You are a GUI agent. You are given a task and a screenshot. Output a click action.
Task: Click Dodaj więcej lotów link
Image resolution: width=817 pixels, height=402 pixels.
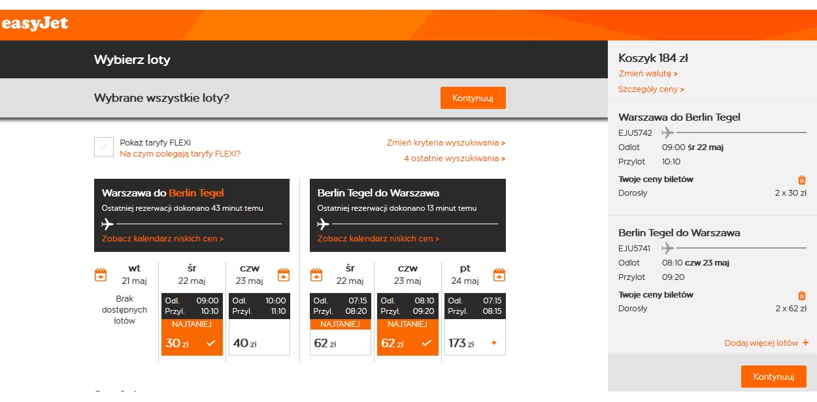tap(767, 343)
